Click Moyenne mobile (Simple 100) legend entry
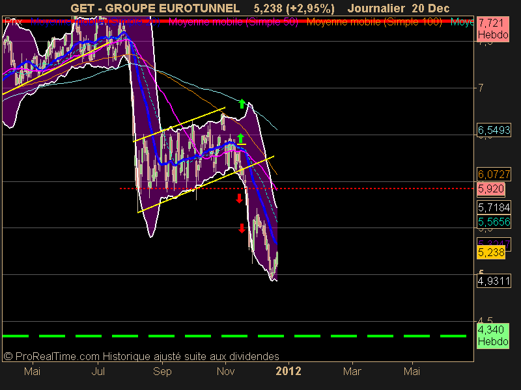This screenshot has height=390, width=521. (374, 22)
